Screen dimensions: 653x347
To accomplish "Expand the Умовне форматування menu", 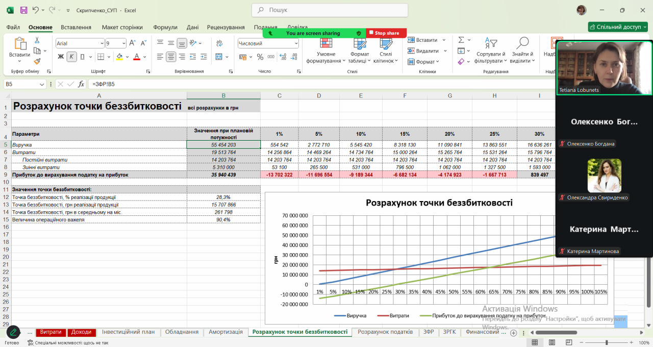I will click(x=326, y=57).
